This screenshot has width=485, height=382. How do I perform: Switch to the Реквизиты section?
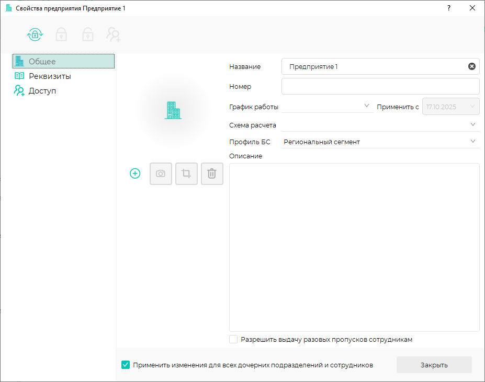50,76
